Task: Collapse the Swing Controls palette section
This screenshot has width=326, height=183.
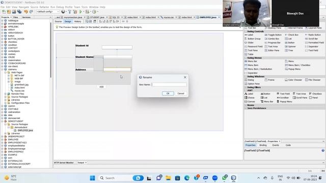Action: click(x=246, y=32)
